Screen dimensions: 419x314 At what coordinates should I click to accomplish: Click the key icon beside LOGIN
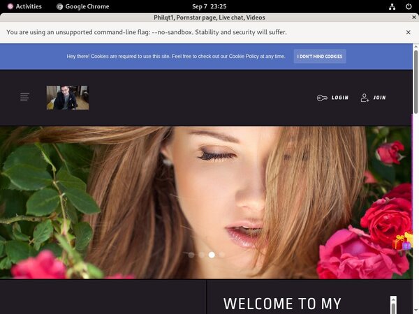321,98
